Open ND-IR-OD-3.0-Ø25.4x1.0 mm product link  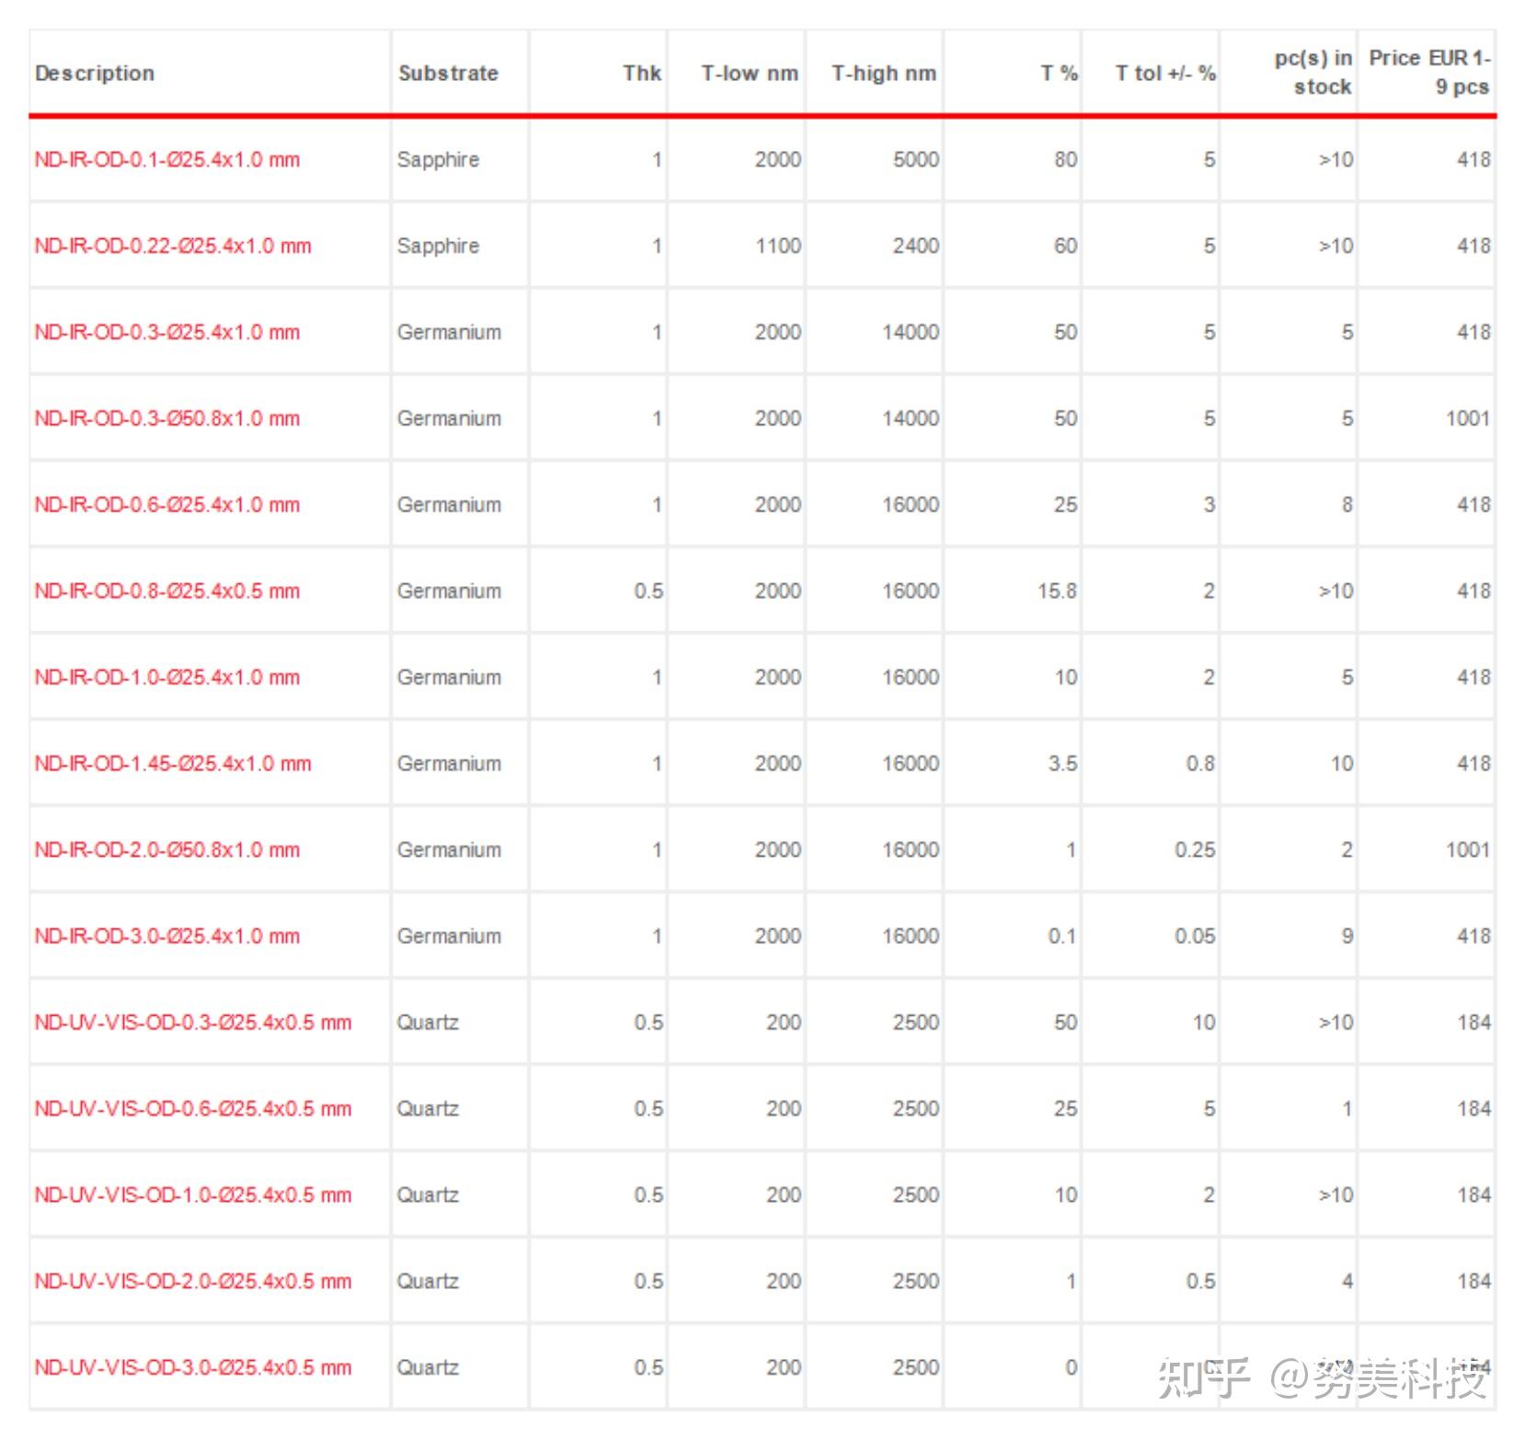point(167,937)
